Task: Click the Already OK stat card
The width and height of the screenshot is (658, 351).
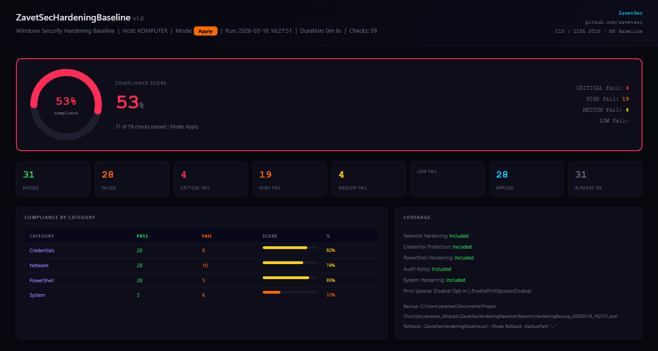Action: [x=605, y=179]
